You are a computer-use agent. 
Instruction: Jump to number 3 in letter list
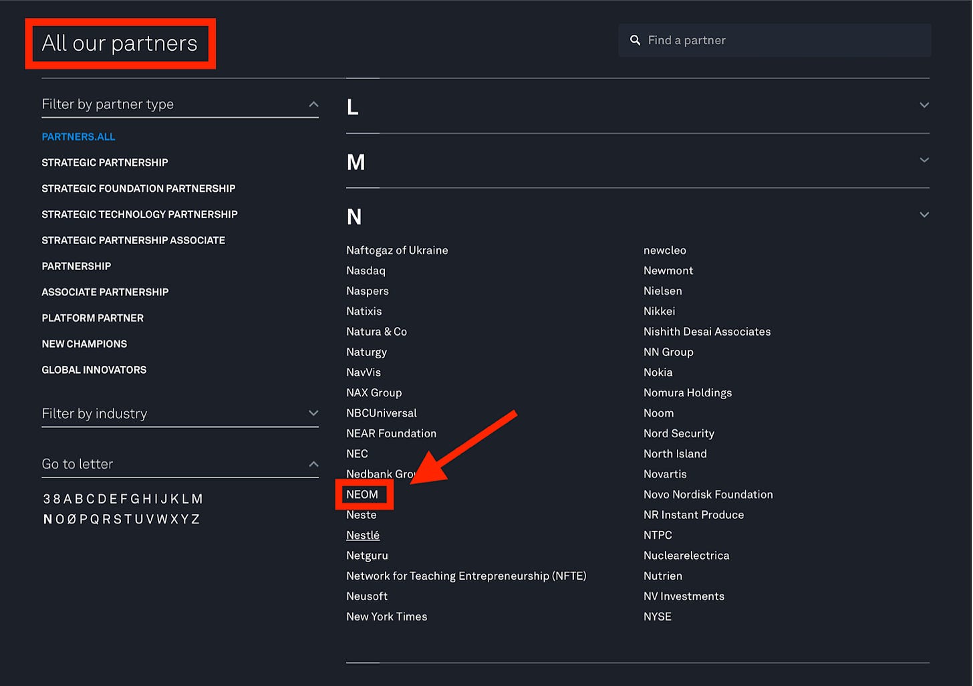[x=47, y=499]
